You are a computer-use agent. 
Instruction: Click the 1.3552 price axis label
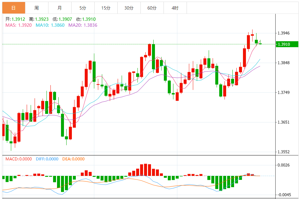tap(284, 152)
